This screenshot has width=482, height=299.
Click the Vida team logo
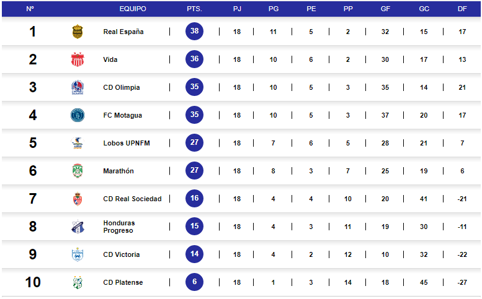pos(77,59)
